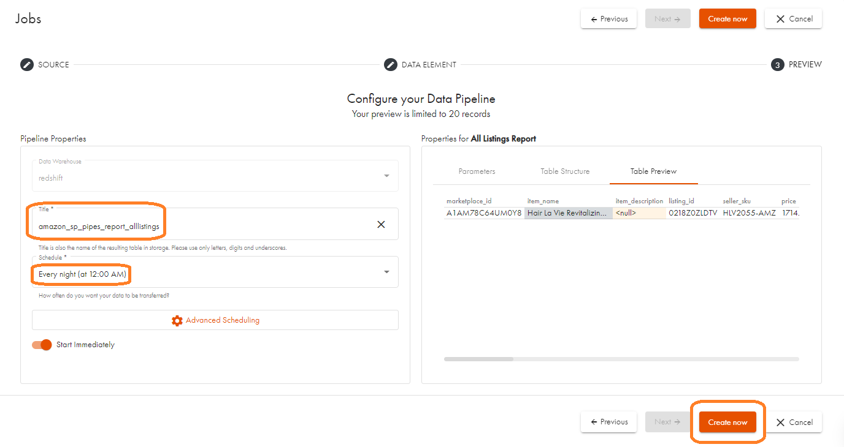
Task: Click the bottom Cancel button
Action: pyautogui.click(x=794, y=422)
